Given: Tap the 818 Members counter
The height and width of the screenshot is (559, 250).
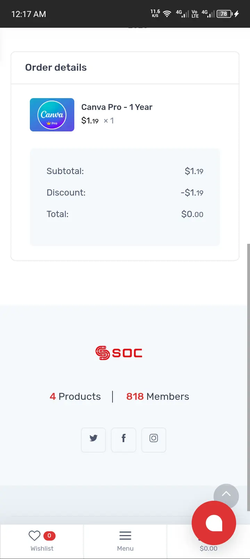Looking at the screenshot, I should (x=158, y=396).
